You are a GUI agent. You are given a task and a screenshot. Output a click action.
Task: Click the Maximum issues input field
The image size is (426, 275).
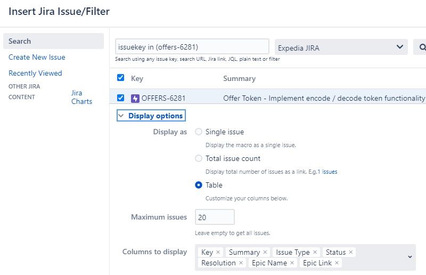(x=215, y=217)
